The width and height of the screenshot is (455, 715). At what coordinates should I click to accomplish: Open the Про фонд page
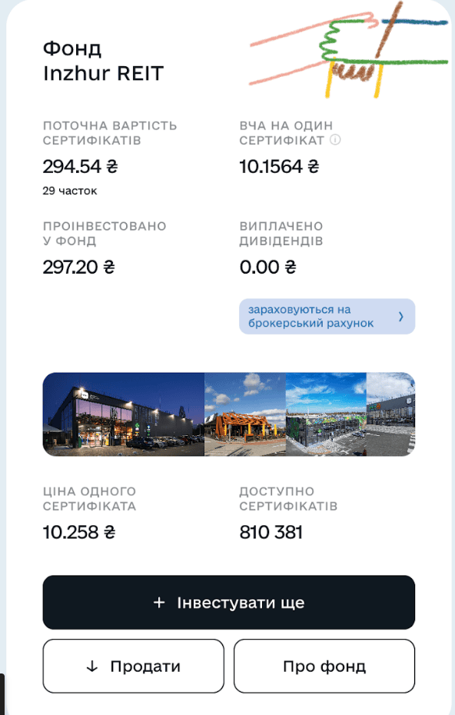pos(324,666)
